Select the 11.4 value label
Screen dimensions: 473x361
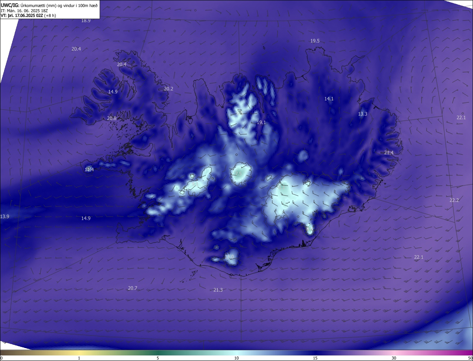pyautogui.click(x=89, y=170)
